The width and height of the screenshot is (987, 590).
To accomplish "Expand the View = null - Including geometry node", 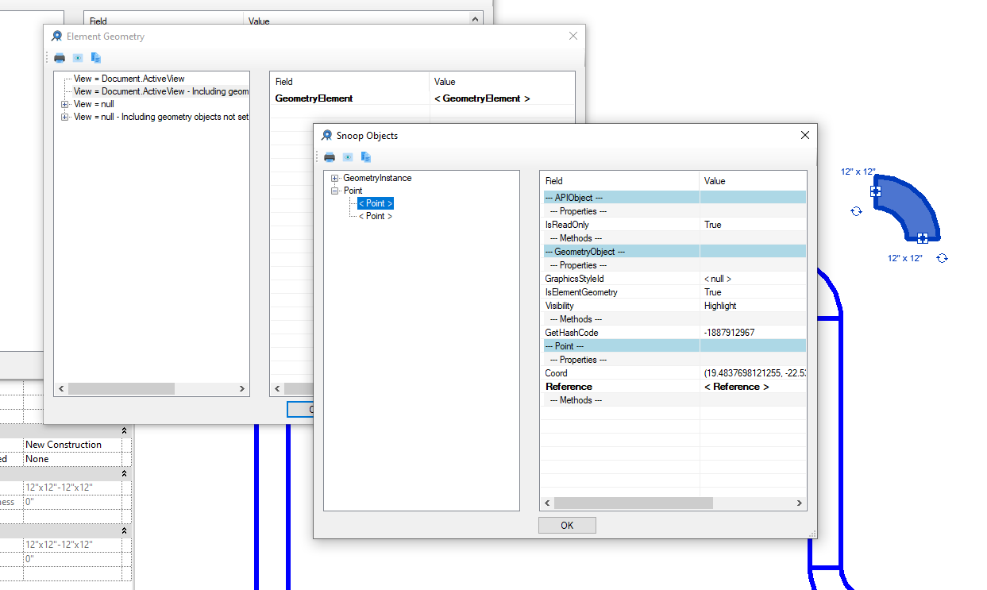I will 65,116.
